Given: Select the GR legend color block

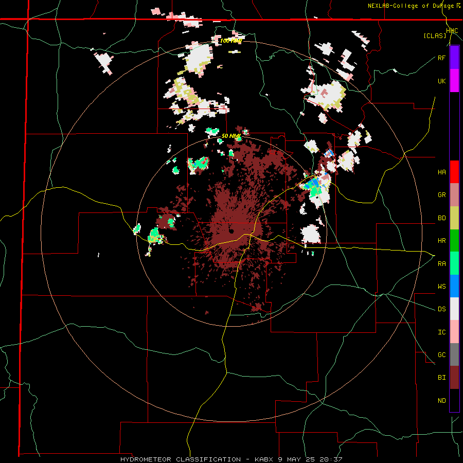Looking at the screenshot, I should tap(454, 195).
